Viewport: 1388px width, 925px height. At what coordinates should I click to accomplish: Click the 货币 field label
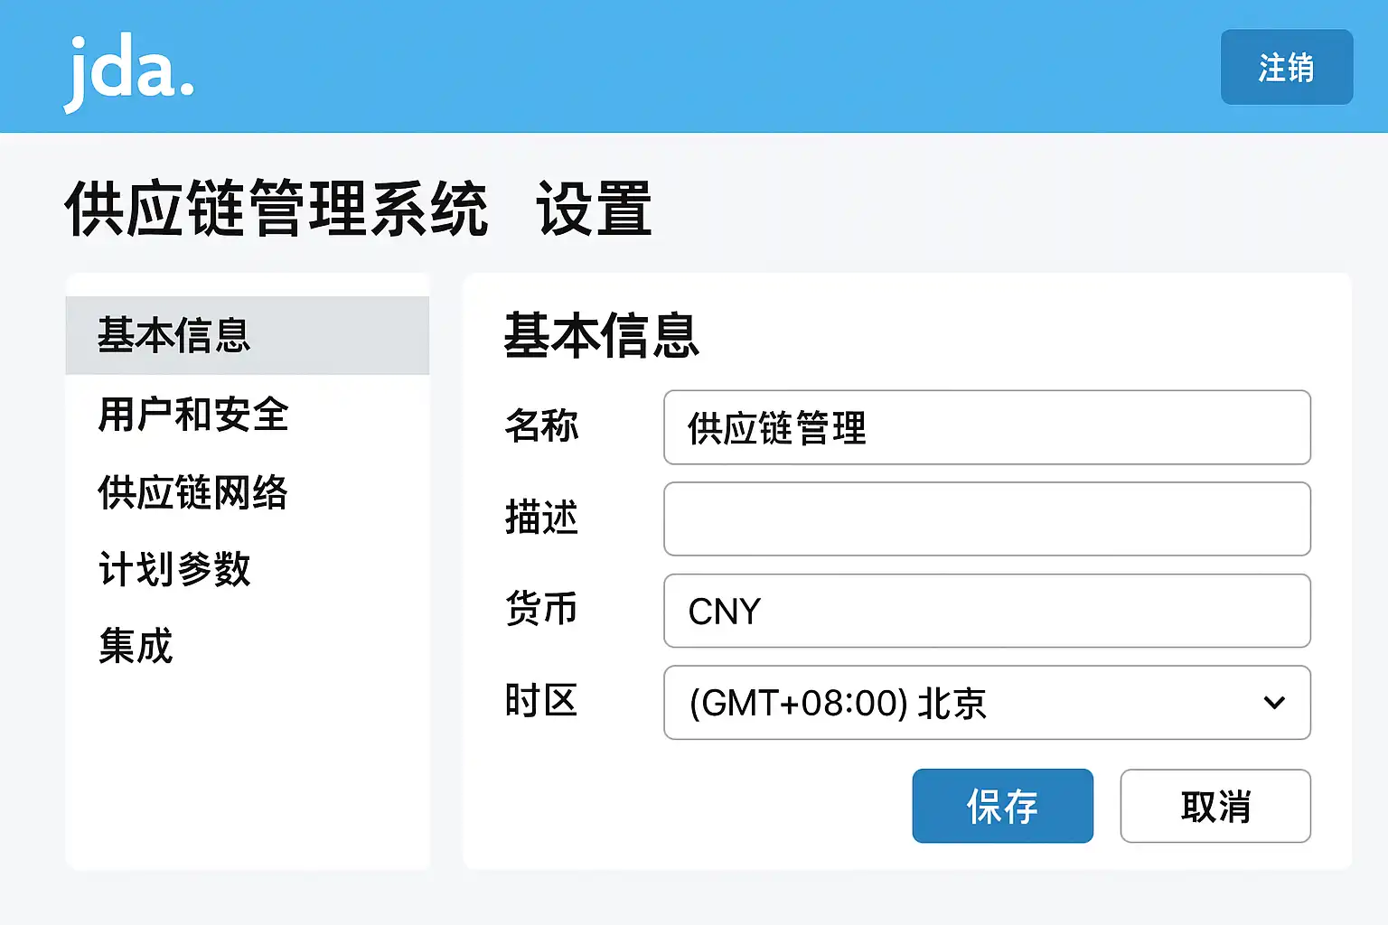point(541,609)
